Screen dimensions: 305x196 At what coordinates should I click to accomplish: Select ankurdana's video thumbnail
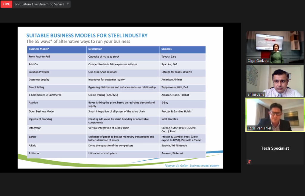click(x=274, y=81)
